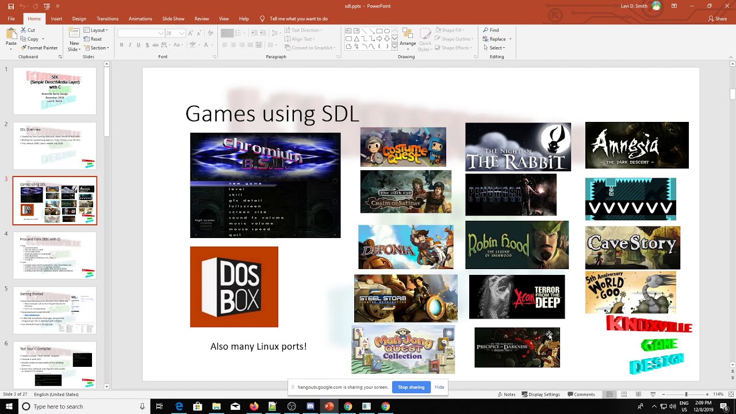Open Windows notification center
This screenshot has width=736, height=414.
click(724, 407)
